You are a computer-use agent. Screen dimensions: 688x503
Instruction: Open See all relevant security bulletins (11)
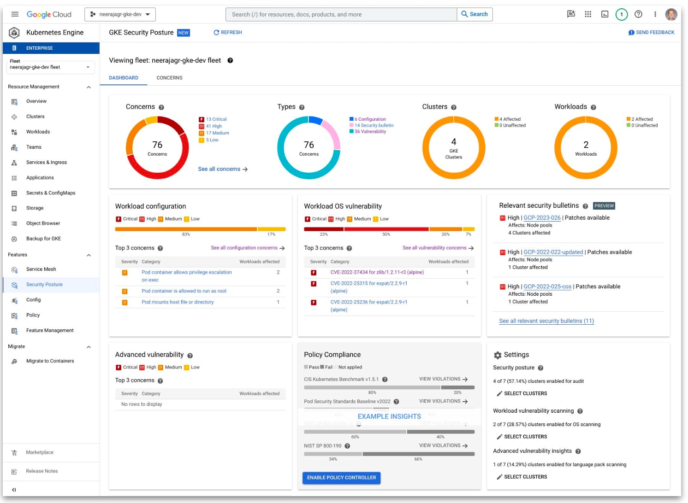(546, 321)
